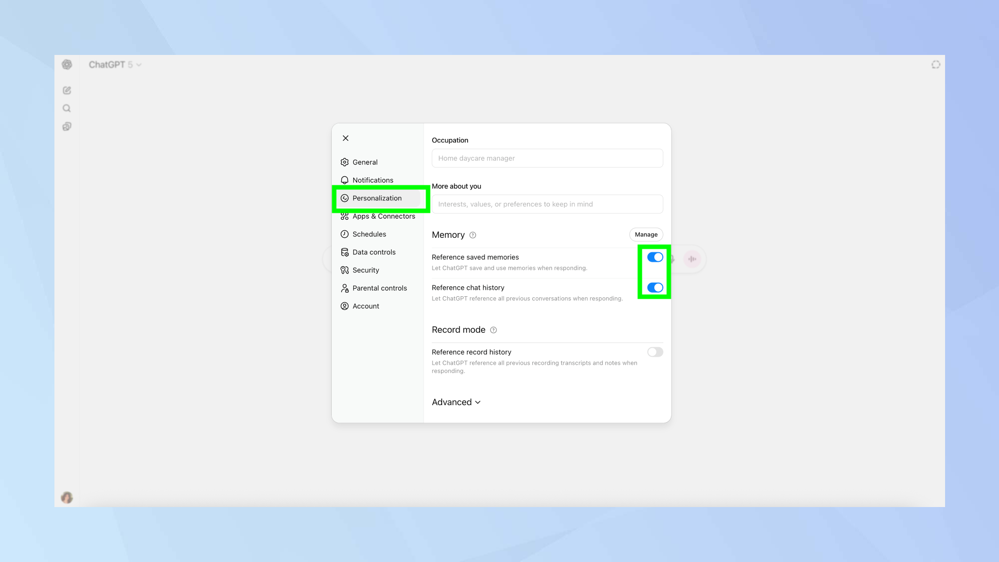Click the Occupation input field
This screenshot has height=562, width=999.
(x=547, y=158)
